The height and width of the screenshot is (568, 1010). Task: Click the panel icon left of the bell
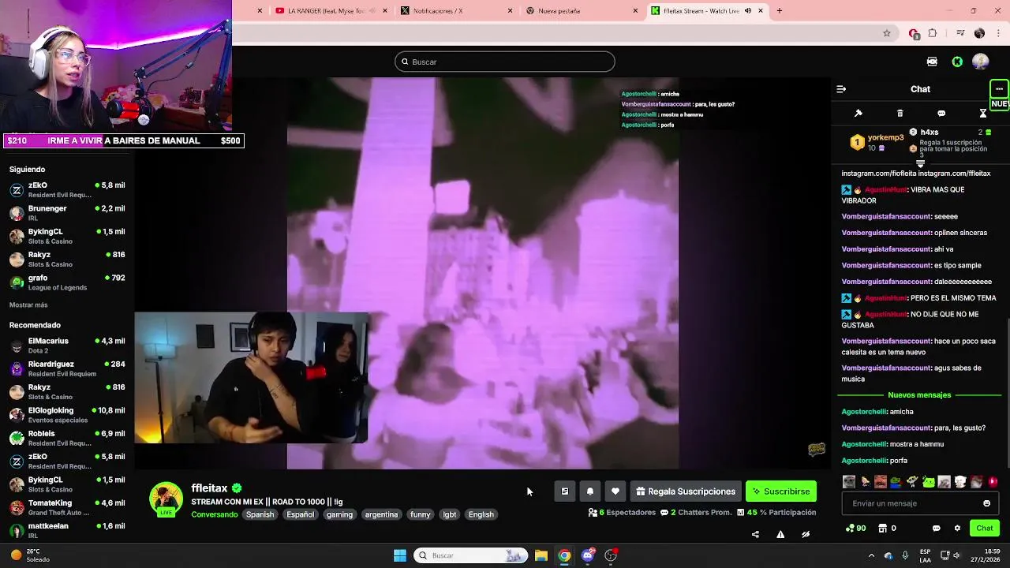(565, 491)
